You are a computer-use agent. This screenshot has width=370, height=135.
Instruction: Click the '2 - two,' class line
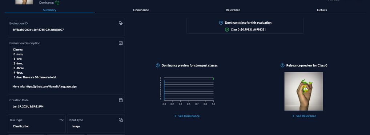point(18,64)
